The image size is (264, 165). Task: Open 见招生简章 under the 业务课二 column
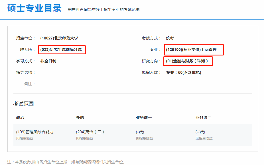click(x=204, y=138)
